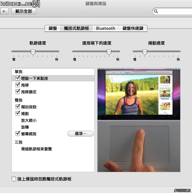The height and width of the screenshot is (193, 192).
Task: Click the 雙指 section header
Action: [x=19, y=100]
